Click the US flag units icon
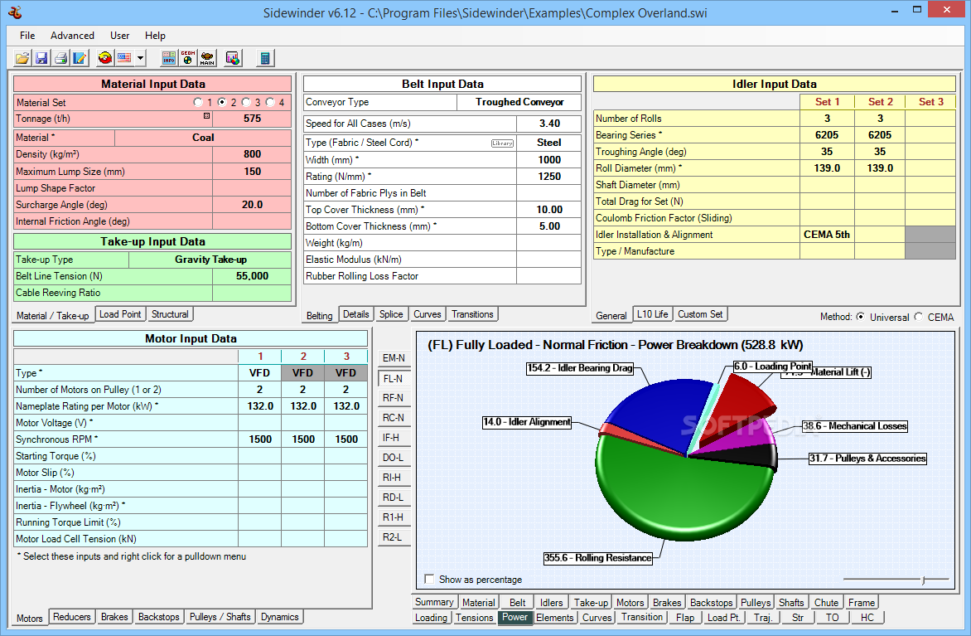Screen dimensions: 971x636 124,58
